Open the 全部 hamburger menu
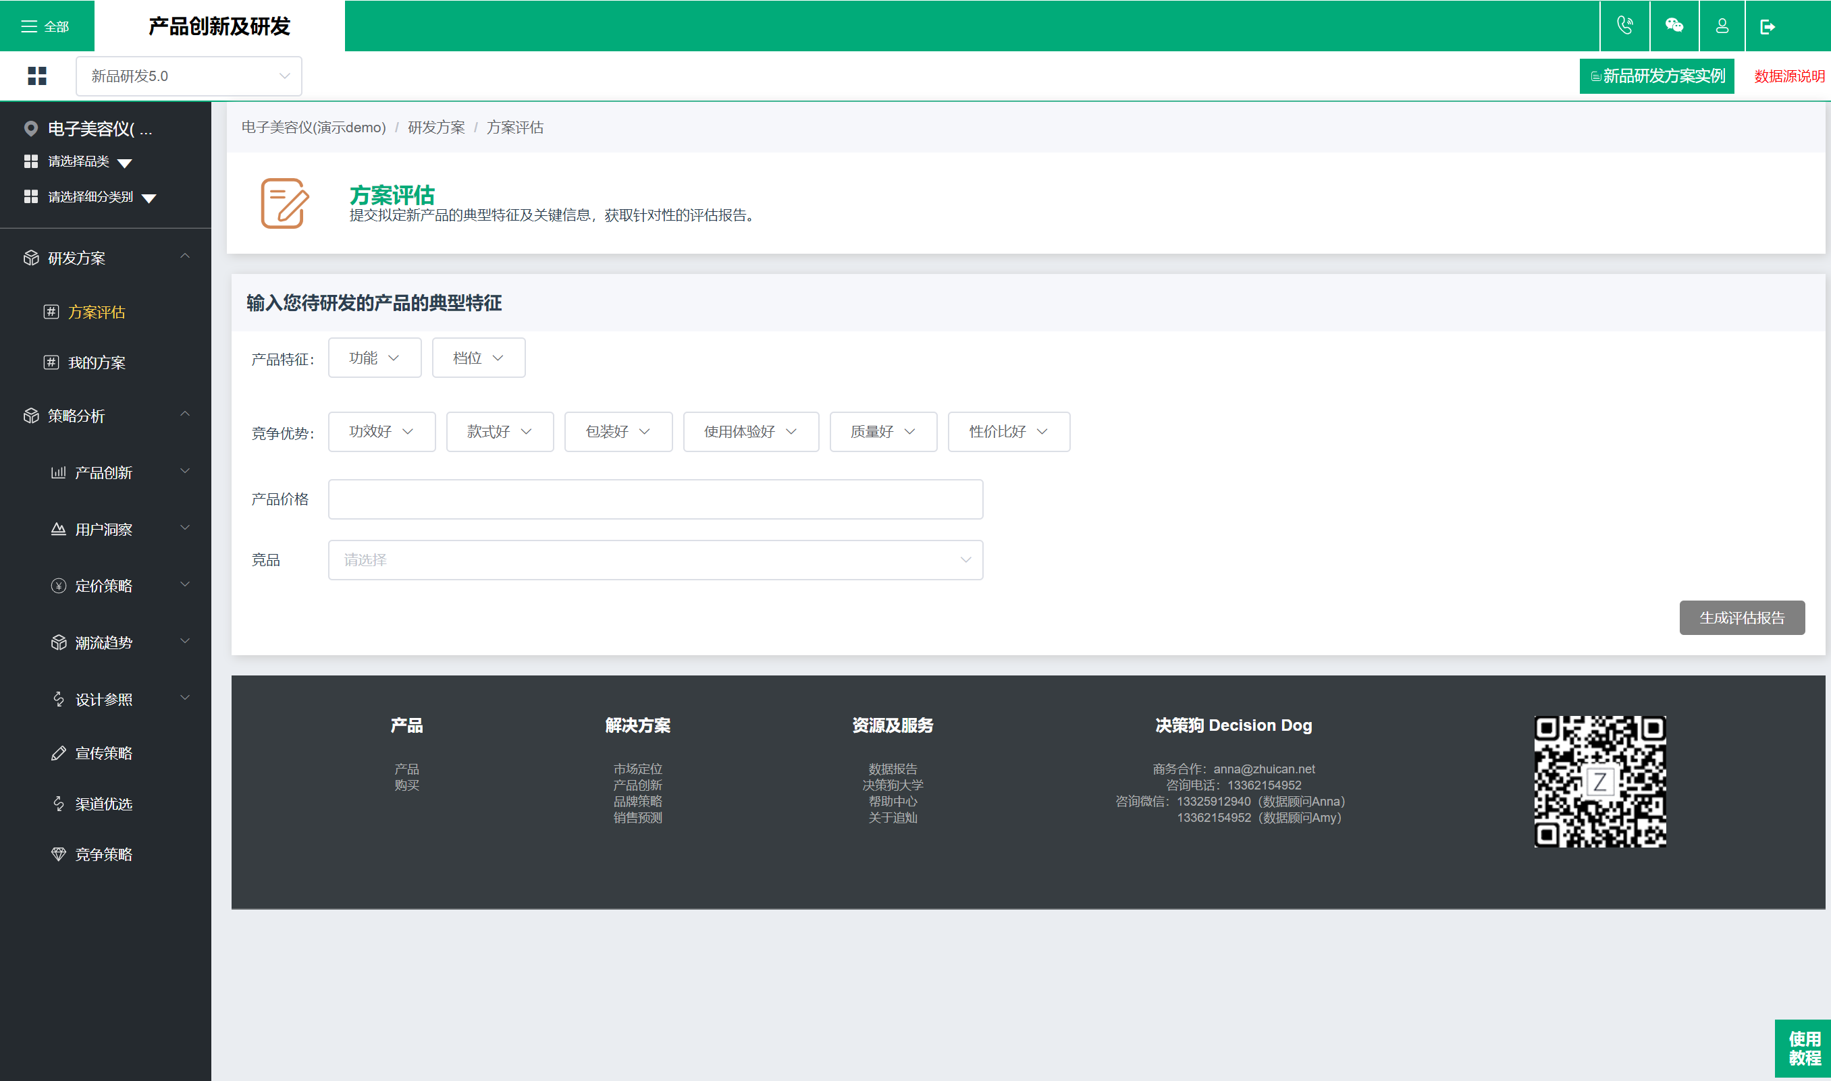 point(45,26)
